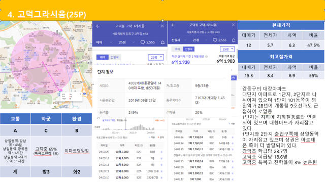The width and height of the screenshot is (325, 182).
Task: Toggle the 저층 legend in the sale chart
Action: pos(152,138)
